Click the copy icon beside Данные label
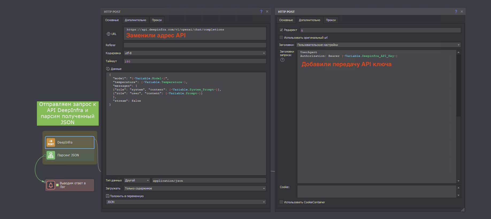The image size is (491, 219). (x=108, y=69)
